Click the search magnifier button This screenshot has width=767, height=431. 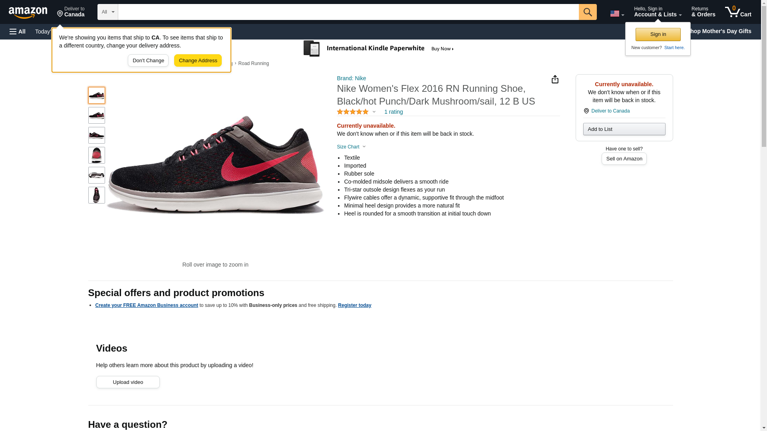(587, 12)
